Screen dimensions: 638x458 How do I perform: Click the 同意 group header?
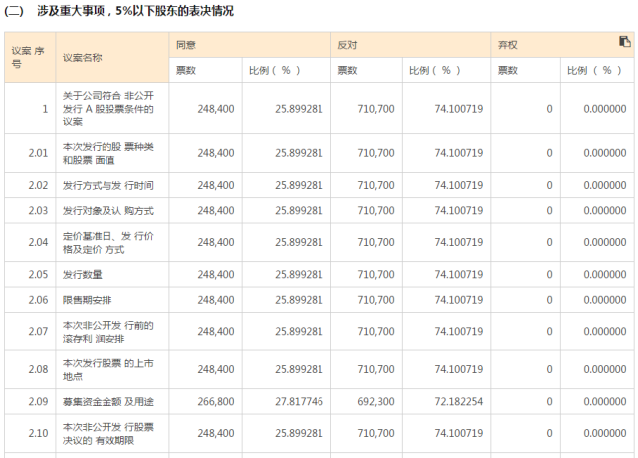click(250, 45)
